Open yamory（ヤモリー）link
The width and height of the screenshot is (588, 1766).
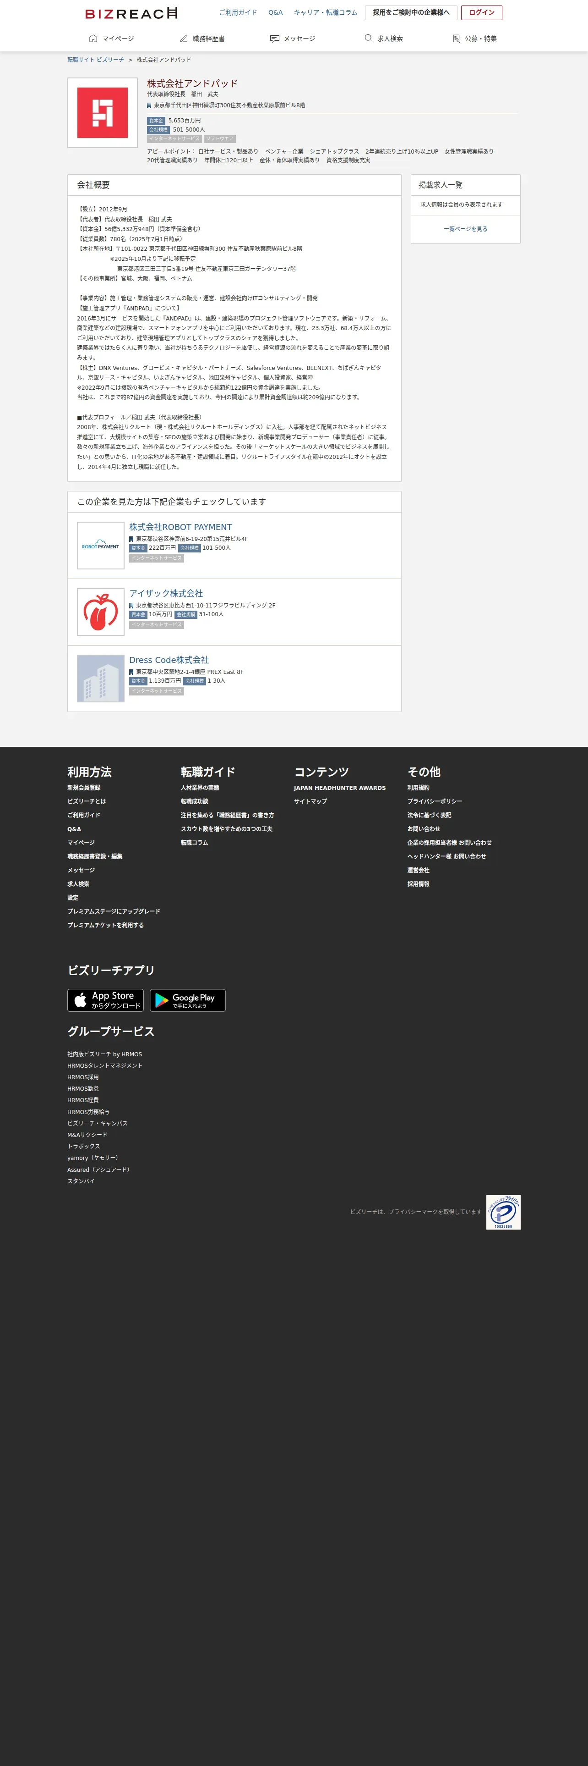click(x=94, y=1158)
